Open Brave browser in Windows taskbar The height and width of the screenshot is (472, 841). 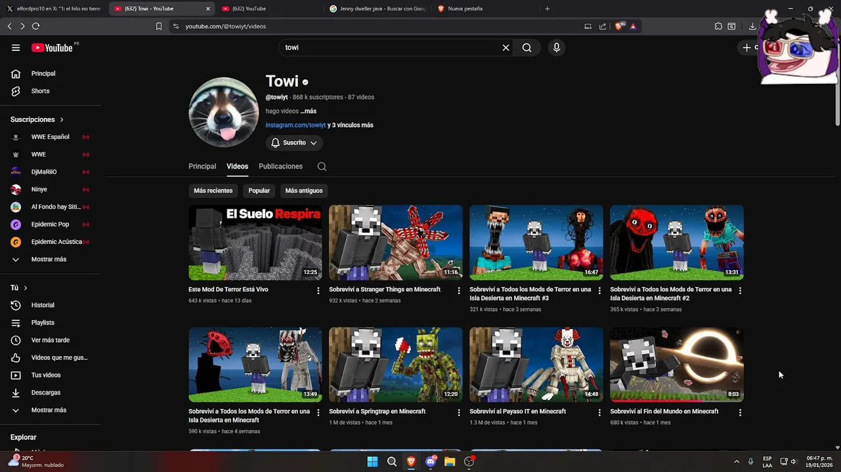pyautogui.click(x=411, y=462)
